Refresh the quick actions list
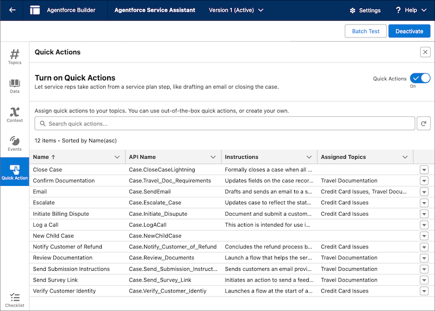 (424, 123)
